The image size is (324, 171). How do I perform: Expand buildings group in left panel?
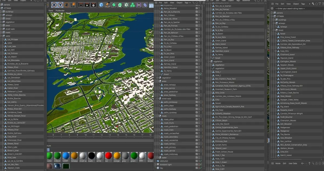pos(1,12)
